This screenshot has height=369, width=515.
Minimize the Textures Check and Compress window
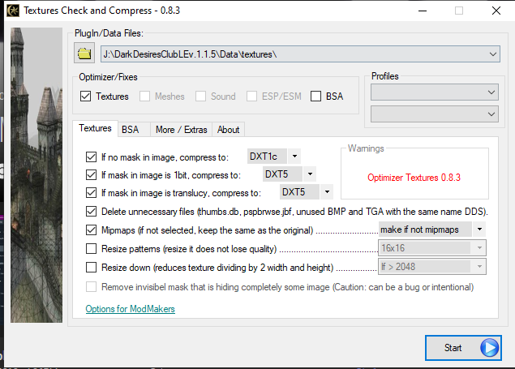[423, 11]
